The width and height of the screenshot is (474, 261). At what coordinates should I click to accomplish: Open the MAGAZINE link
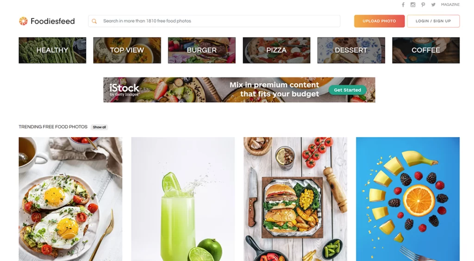coord(450,5)
